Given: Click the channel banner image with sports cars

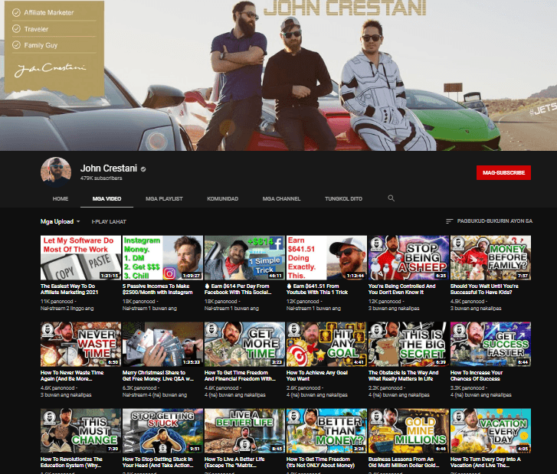Looking at the screenshot, I should click(279, 75).
